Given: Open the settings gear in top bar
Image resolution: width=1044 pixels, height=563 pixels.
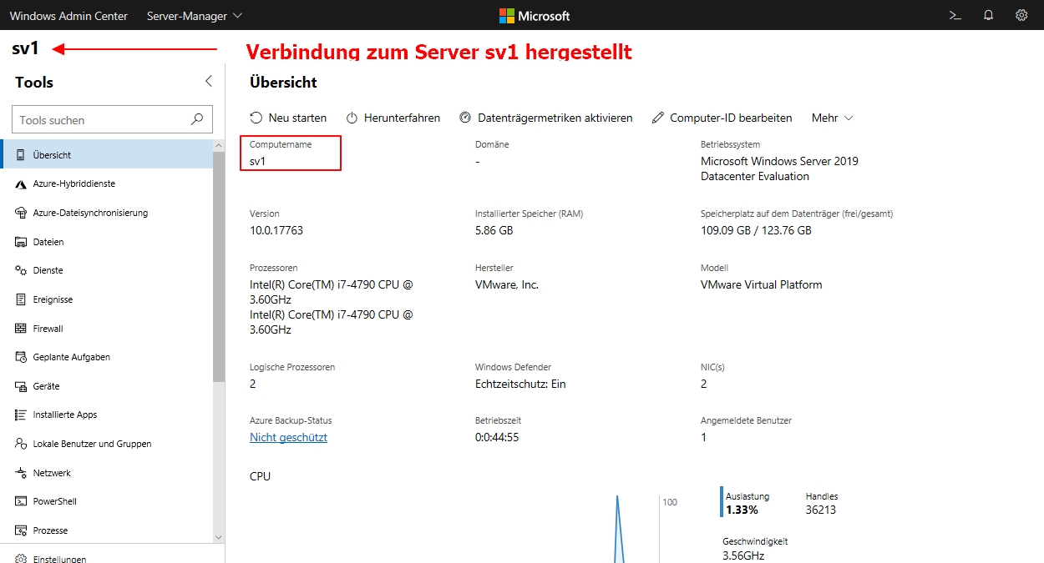Looking at the screenshot, I should tap(1021, 15).
